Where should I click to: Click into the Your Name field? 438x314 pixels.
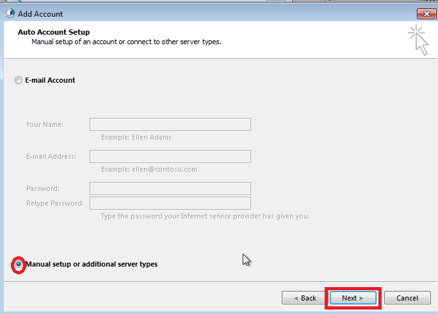pyautogui.click(x=170, y=124)
